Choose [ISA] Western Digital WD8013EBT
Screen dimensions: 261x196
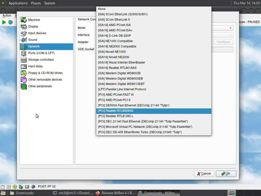click(154, 84)
